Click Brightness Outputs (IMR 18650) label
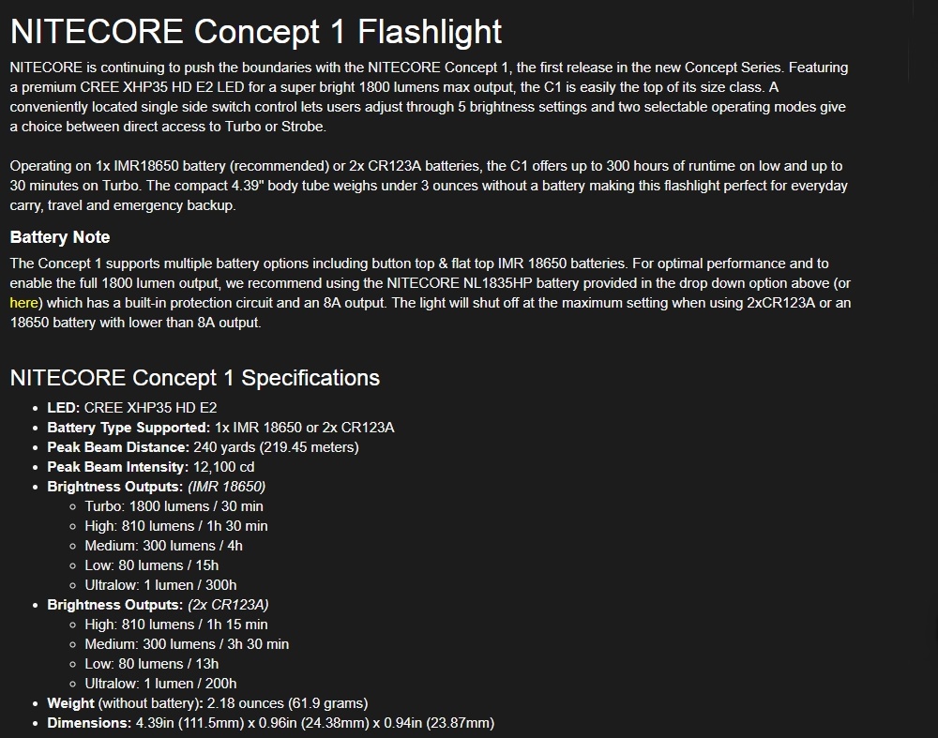 tap(156, 487)
